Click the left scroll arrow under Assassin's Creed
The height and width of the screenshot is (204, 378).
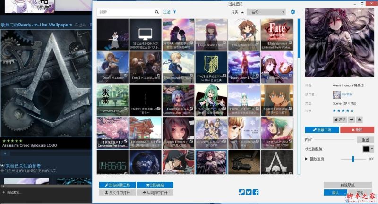pyautogui.click(x=5, y=153)
